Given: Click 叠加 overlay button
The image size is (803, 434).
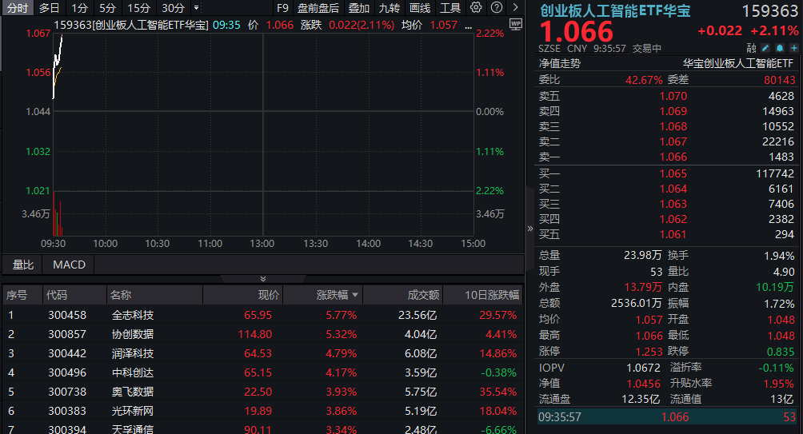Looking at the screenshot, I should (x=358, y=8).
